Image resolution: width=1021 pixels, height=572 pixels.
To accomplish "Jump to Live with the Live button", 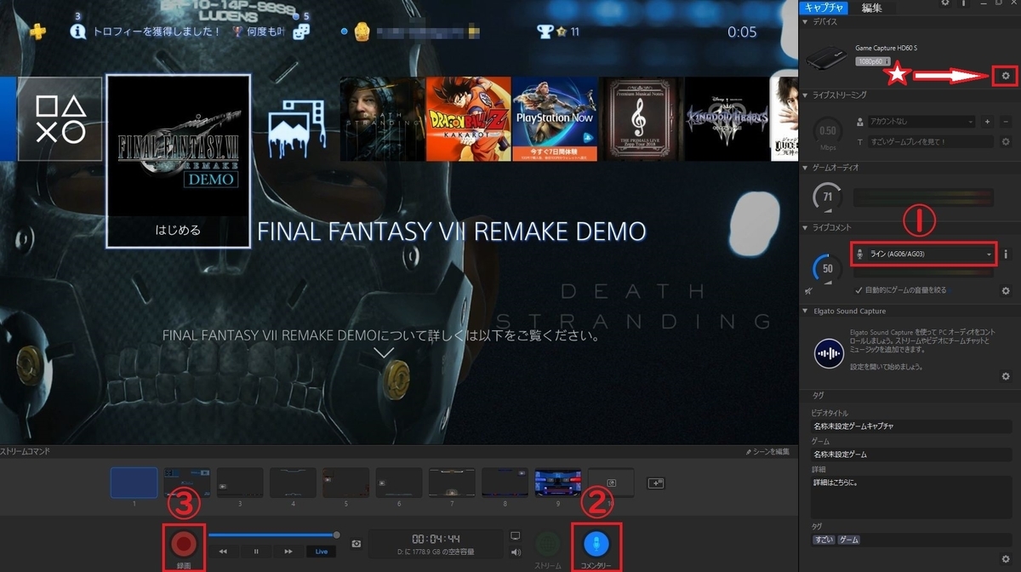I will tap(322, 552).
